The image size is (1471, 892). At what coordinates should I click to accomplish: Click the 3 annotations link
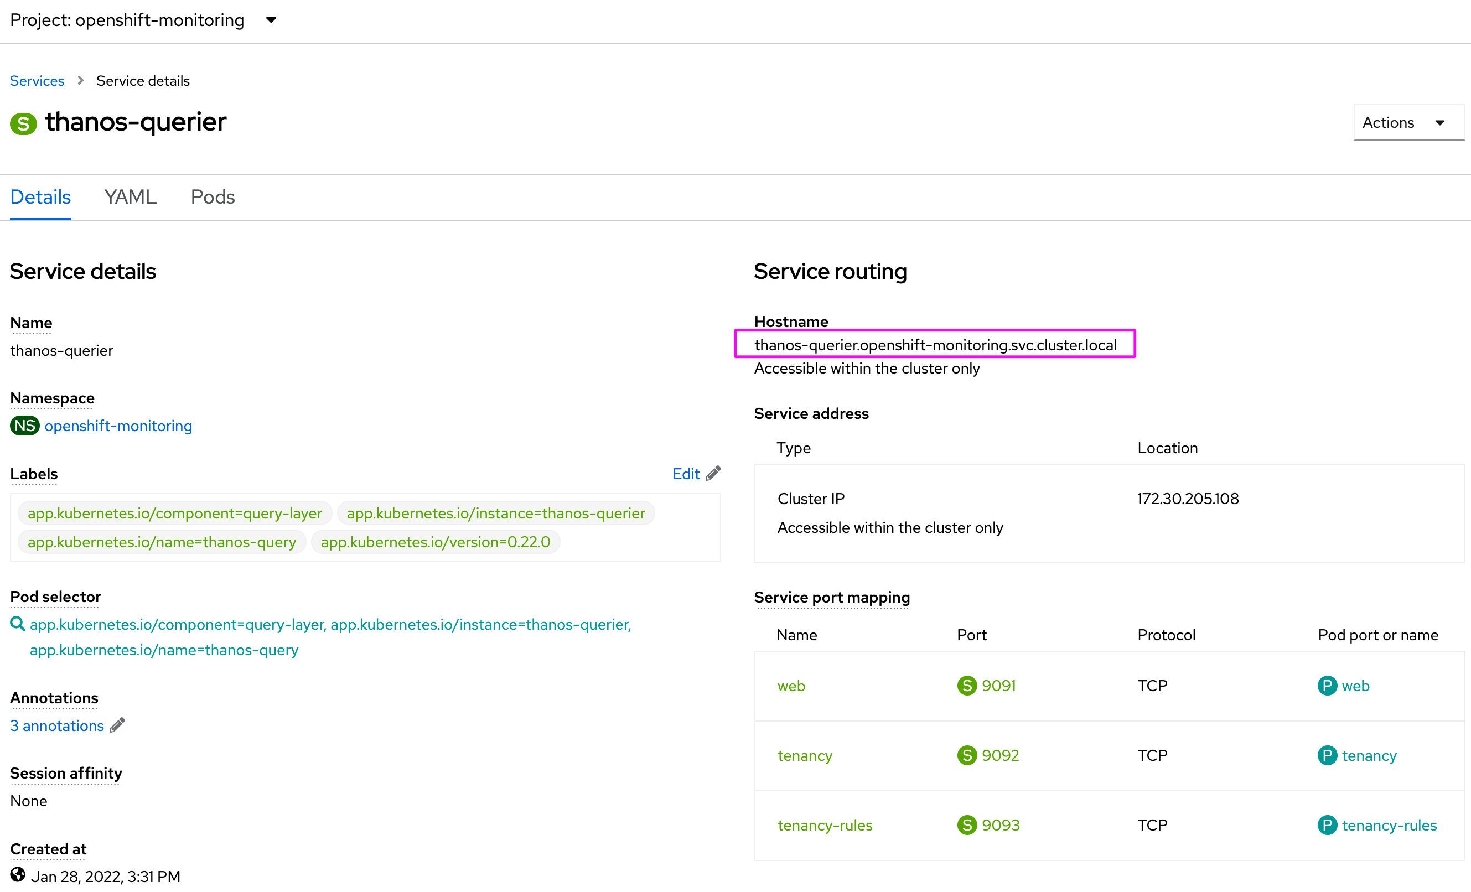point(58,725)
